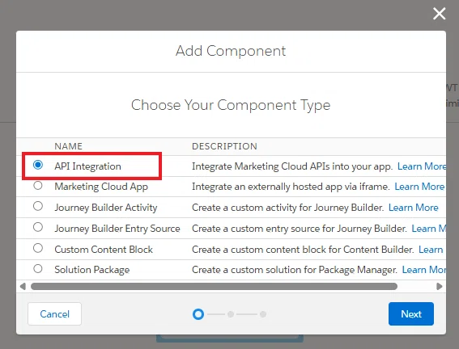This screenshot has height=349, width=459.
Task: Open Learn More for Marketing Cloud App
Action: [x=419, y=187]
